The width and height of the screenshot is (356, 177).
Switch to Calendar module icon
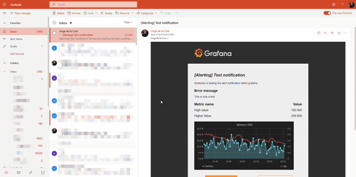(19, 172)
